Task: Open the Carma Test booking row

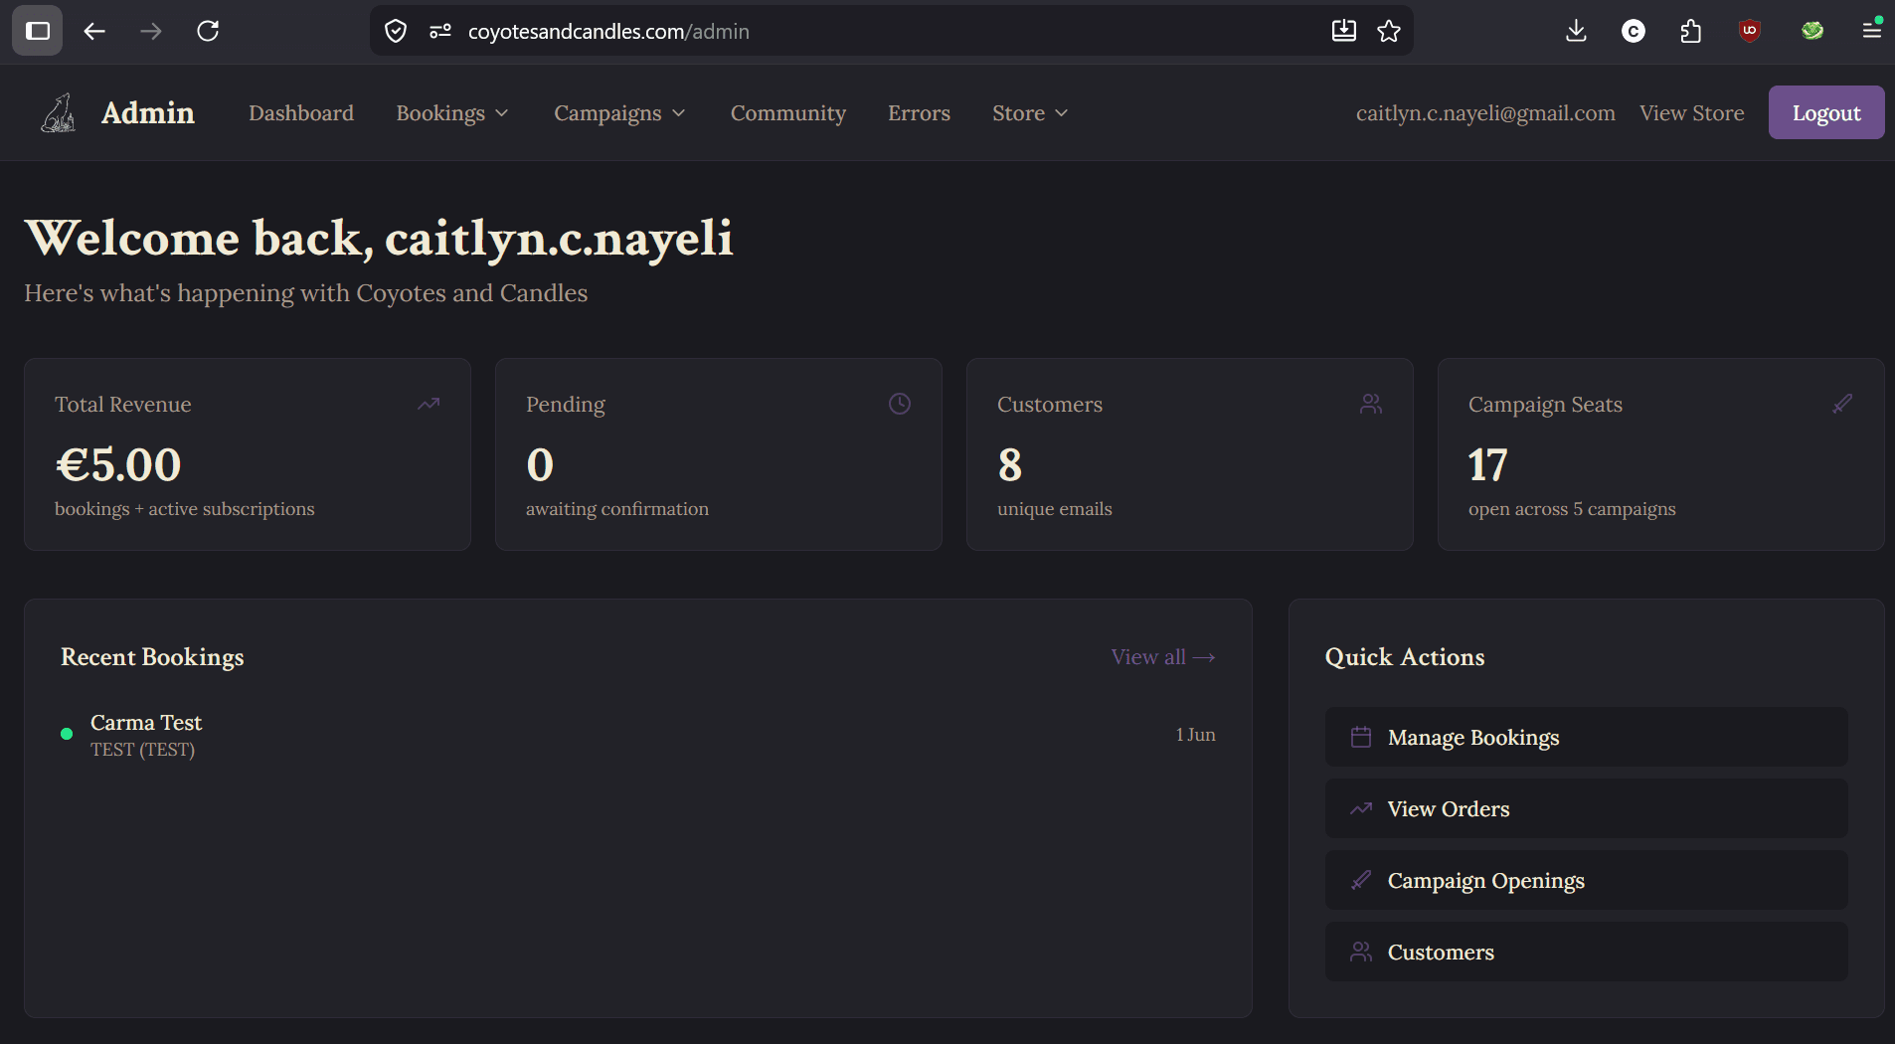Action: coord(638,735)
